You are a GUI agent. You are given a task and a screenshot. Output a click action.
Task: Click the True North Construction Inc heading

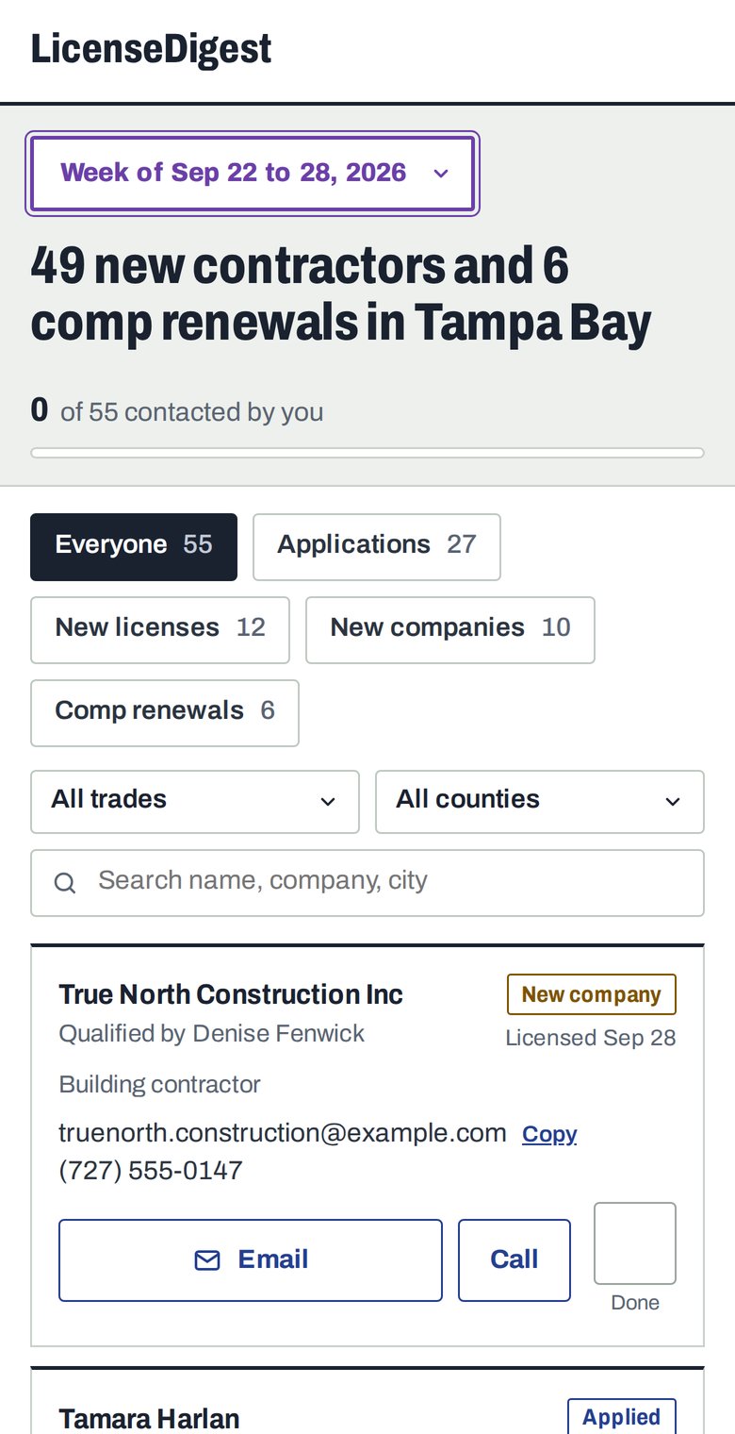[x=231, y=994]
